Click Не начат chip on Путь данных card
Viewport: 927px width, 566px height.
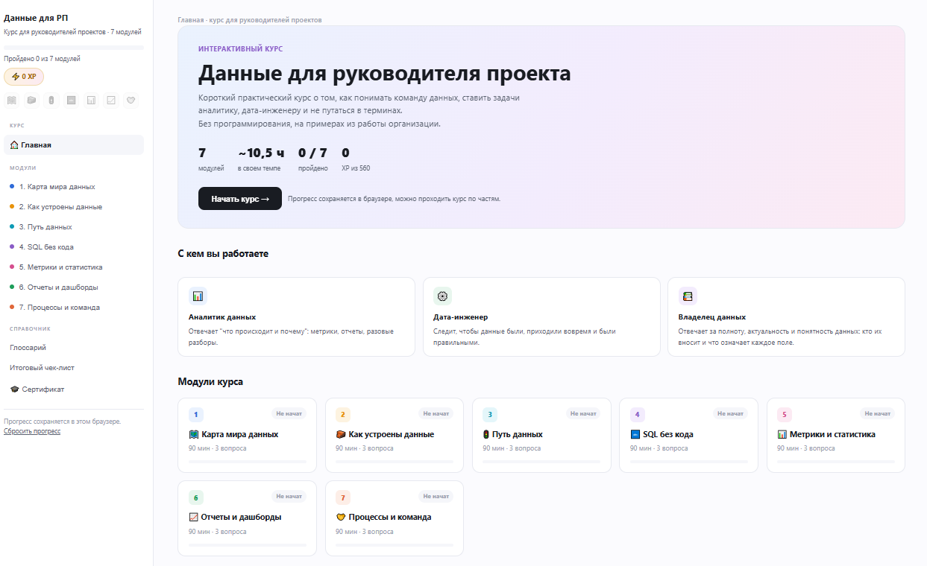pyautogui.click(x=583, y=413)
